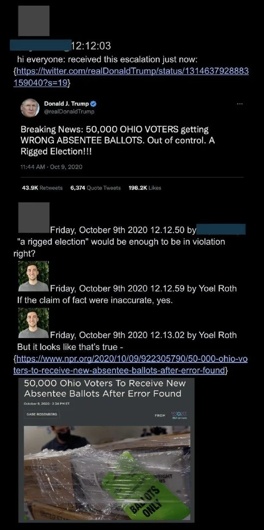Image resolution: width=264 pixels, height=530 pixels.
Task: View the 43.9K Retweets list
Action: coord(42,188)
